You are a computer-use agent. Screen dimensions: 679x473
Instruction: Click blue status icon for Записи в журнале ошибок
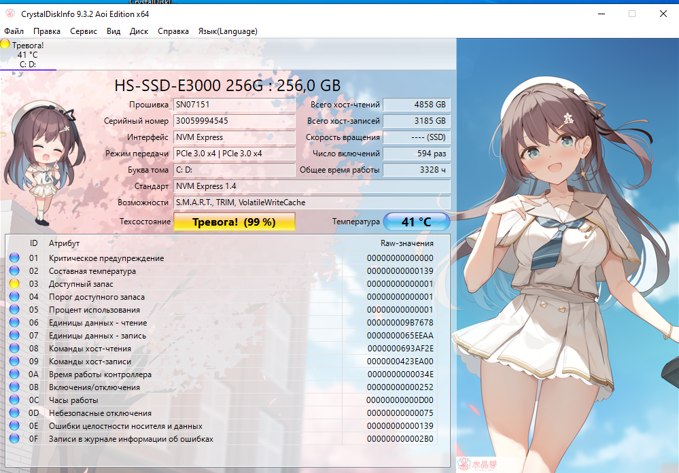pyautogui.click(x=14, y=439)
